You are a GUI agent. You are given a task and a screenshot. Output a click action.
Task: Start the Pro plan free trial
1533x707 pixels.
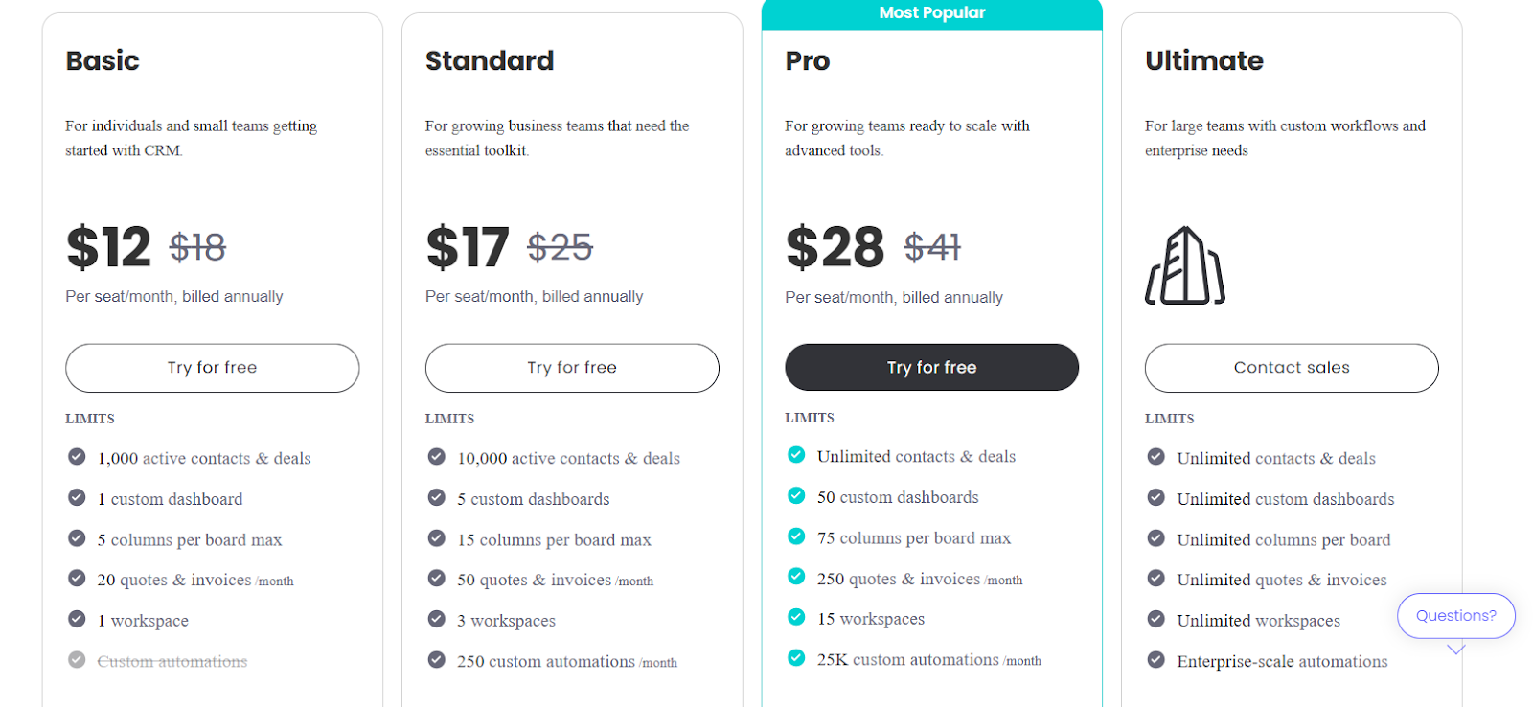(x=931, y=367)
